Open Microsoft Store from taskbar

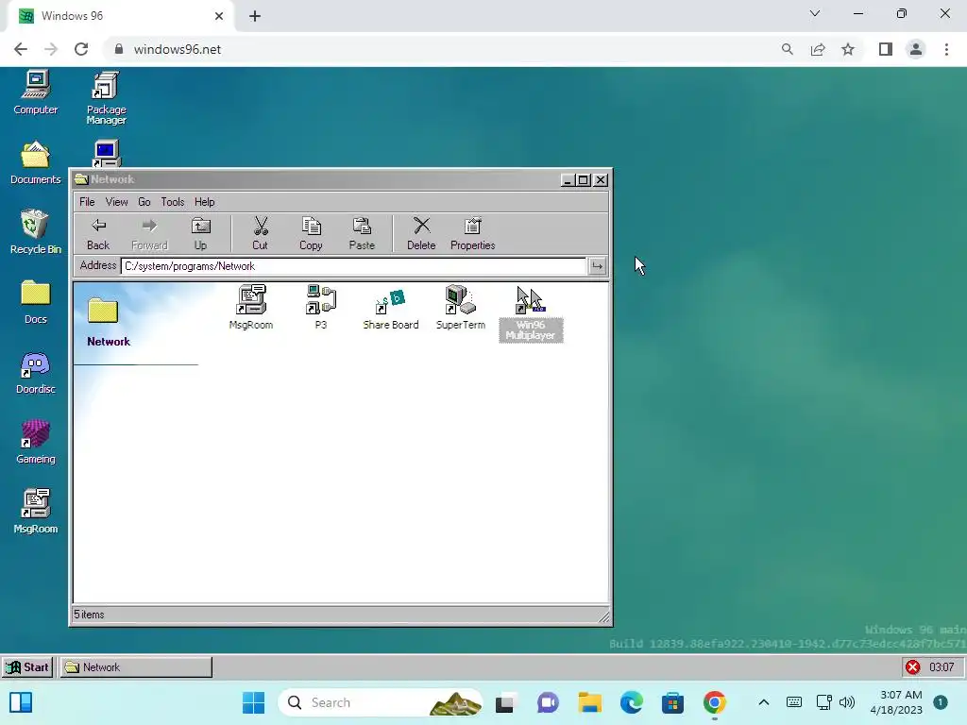coord(672,702)
